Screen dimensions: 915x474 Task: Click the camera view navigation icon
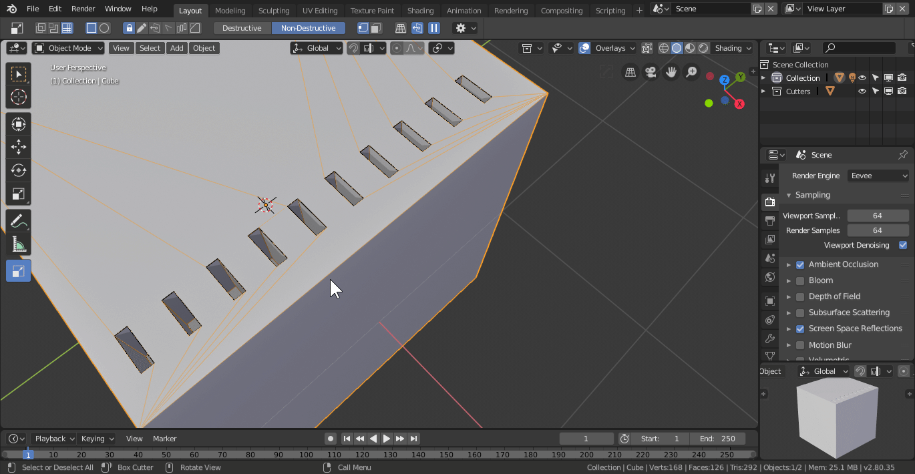point(650,72)
